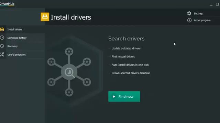
Task: Click the large Install drivers title
Action: pos(71,17)
